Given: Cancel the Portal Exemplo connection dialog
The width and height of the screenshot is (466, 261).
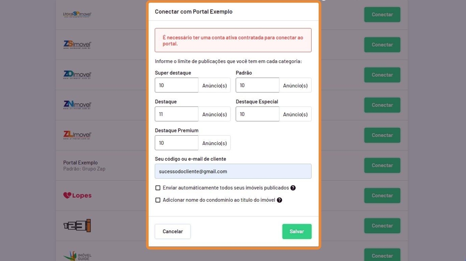Looking at the screenshot, I should pyautogui.click(x=173, y=231).
